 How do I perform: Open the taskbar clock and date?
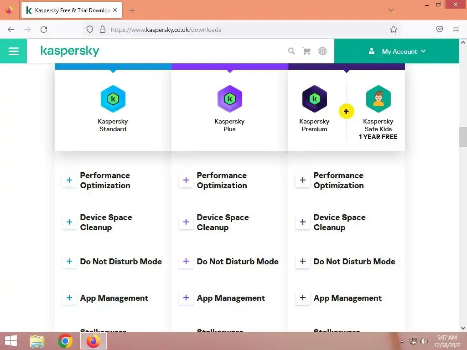tap(447, 341)
